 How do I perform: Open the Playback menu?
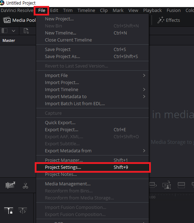[152, 11]
